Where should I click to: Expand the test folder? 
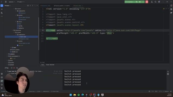tap(11, 48)
